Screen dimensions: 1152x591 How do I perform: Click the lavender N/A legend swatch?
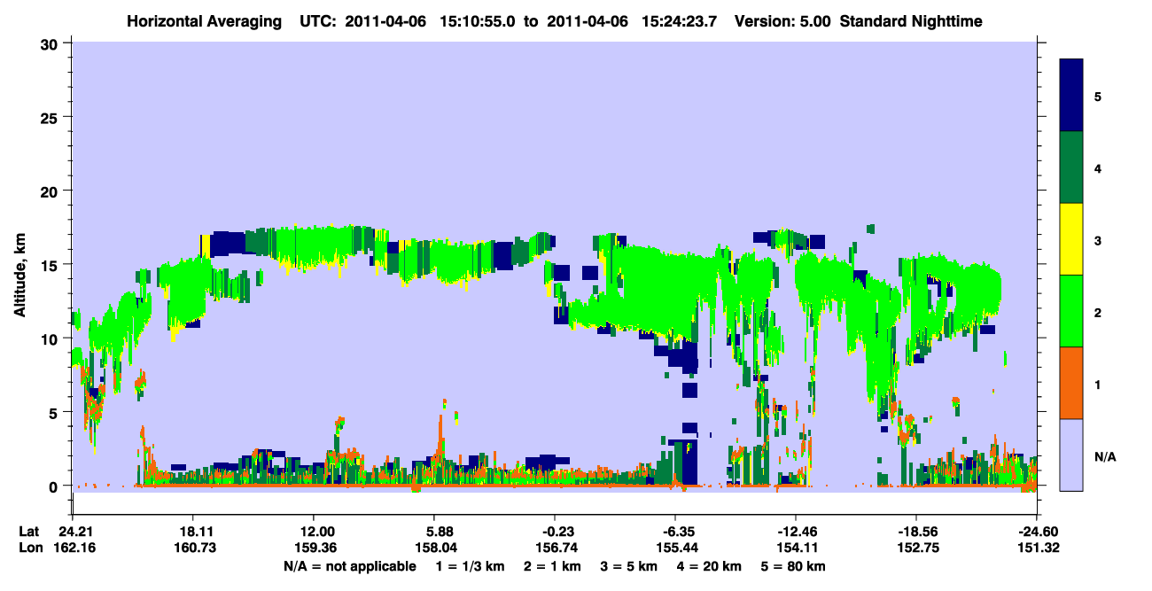coord(1071,455)
